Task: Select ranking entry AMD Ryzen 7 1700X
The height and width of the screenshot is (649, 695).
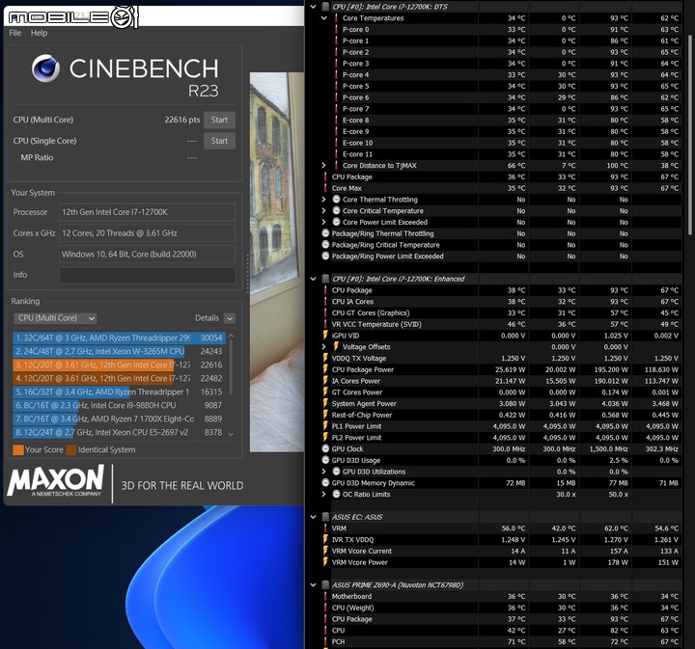Action: (x=119, y=419)
